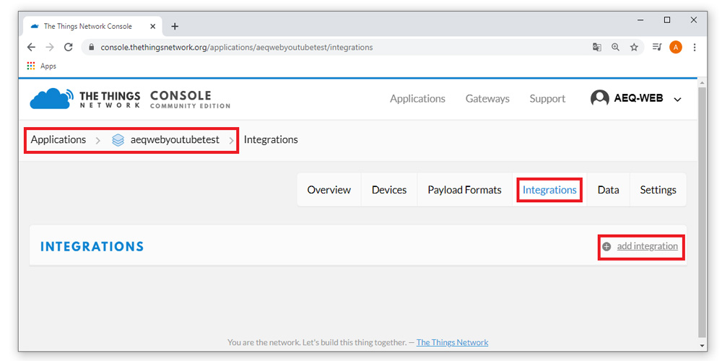The height and width of the screenshot is (361, 722).
Task: Switch to the Settings tab
Action: point(658,190)
